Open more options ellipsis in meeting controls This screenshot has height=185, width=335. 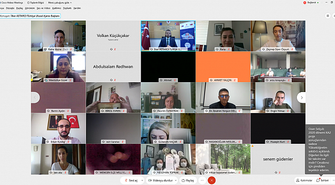(202, 180)
